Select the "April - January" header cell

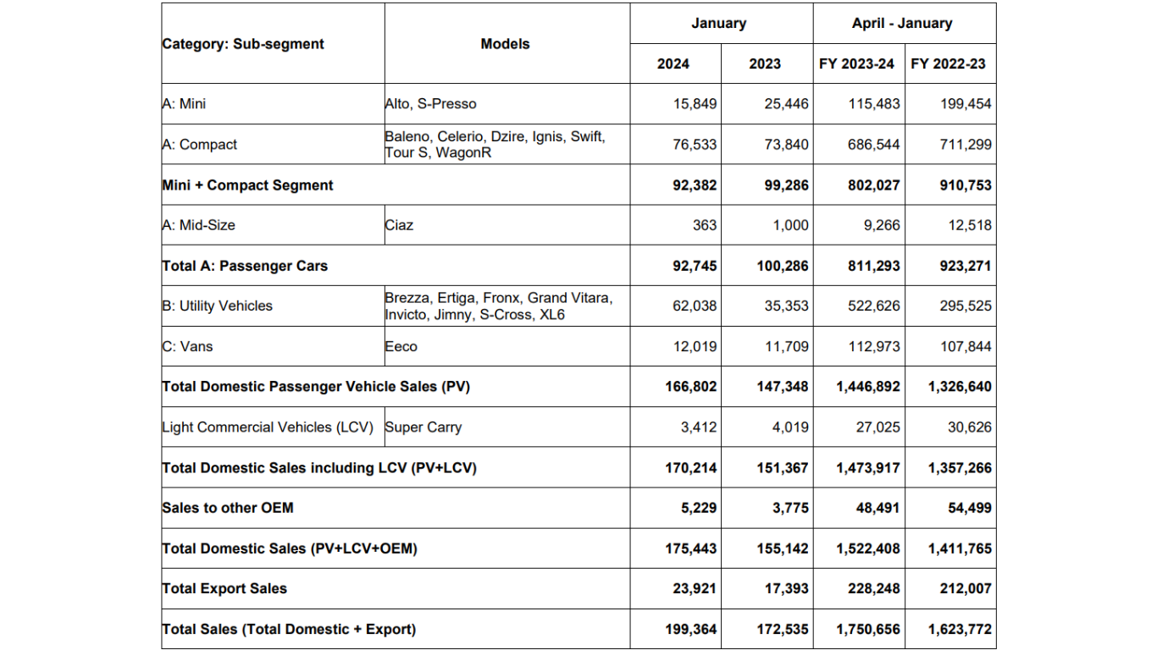pyautogui.click(x=902, y=24)
